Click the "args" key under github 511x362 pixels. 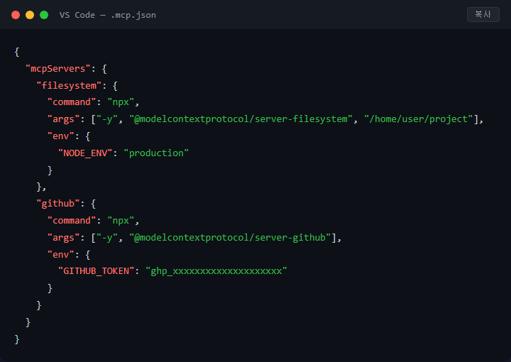click(64, 238)
